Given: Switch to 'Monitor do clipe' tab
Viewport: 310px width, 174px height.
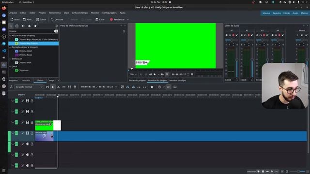Looking at the screenshot, I should (x=178, y=81).
